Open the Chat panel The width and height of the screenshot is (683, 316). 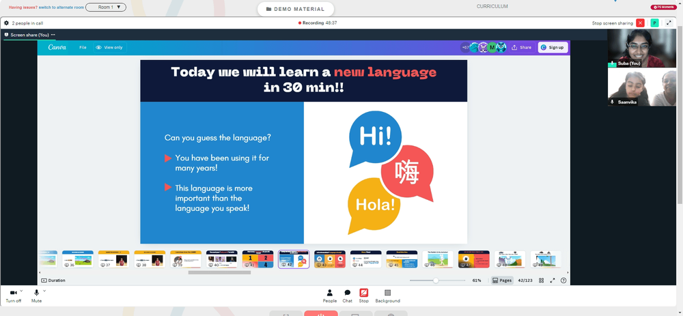point(347,296)
